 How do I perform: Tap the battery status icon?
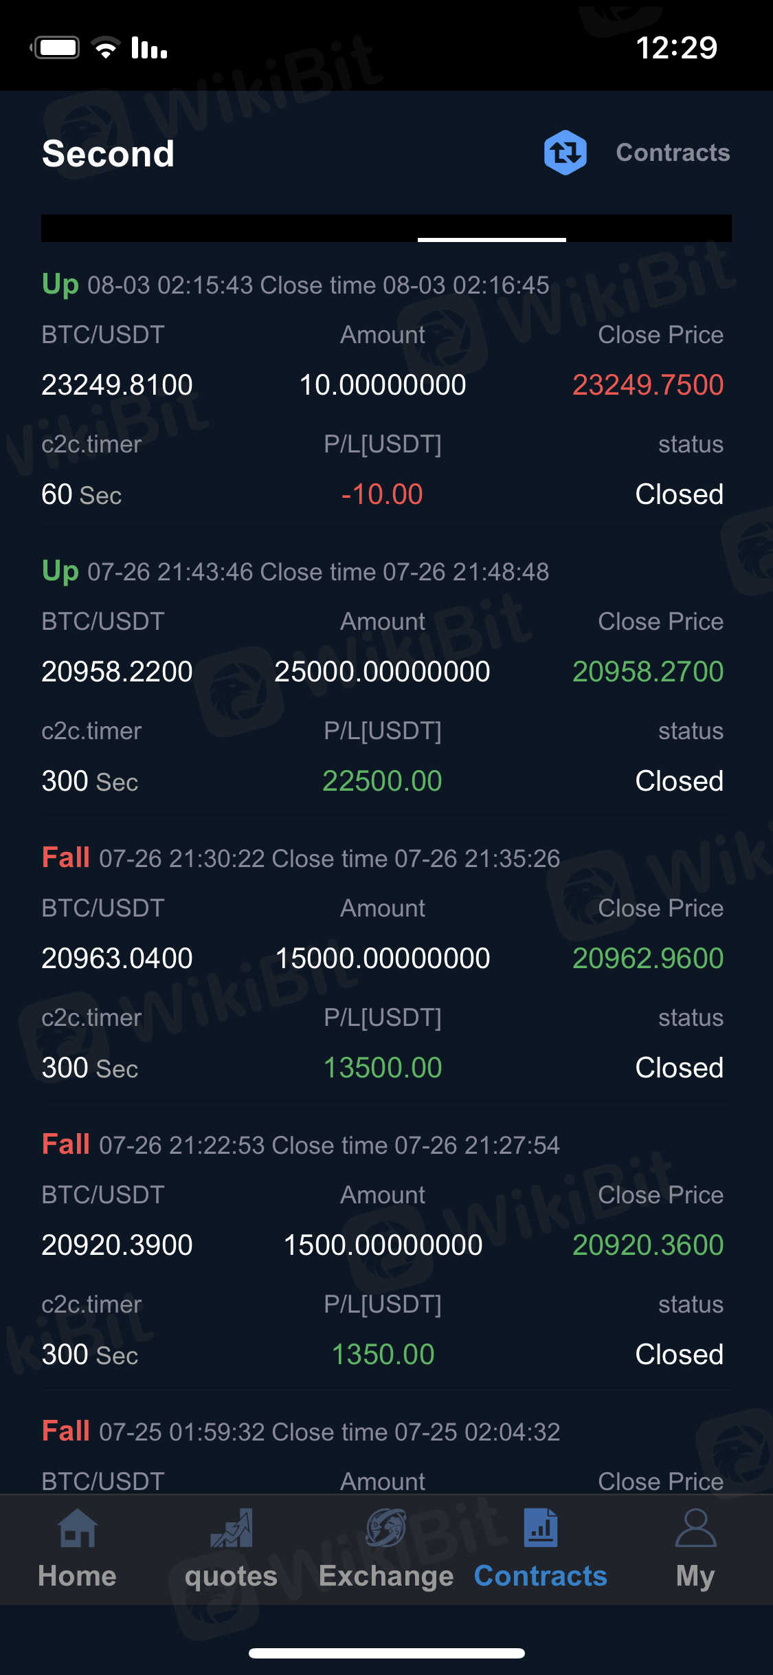(58, 47)
